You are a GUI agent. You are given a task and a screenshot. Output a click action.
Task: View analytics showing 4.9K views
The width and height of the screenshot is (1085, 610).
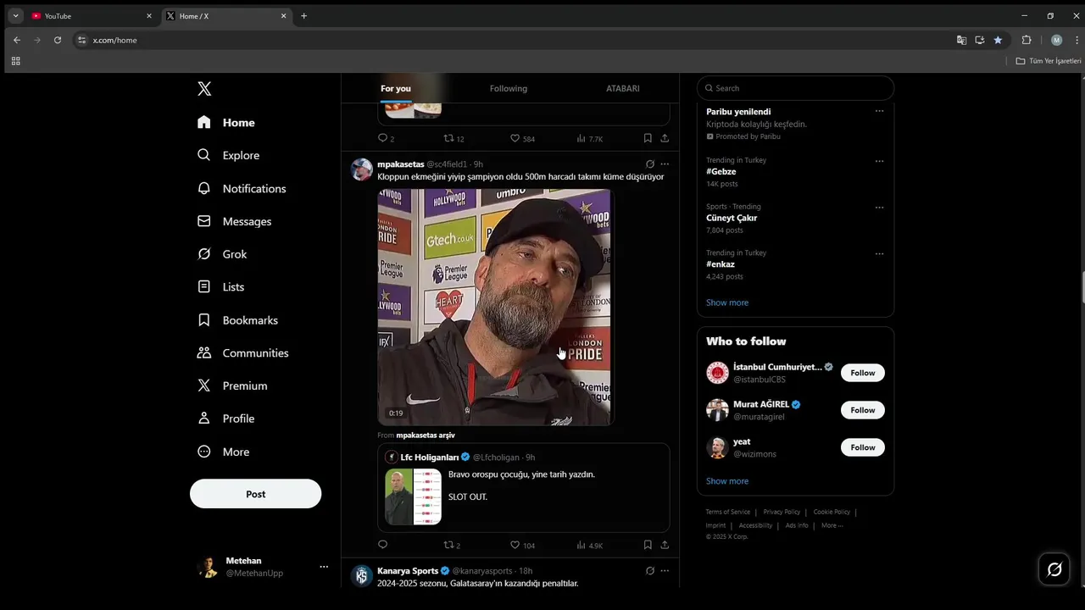click(589, 545)
